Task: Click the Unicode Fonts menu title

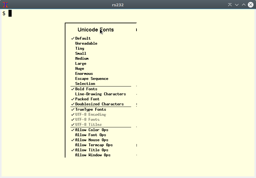Action: (96, 30)
